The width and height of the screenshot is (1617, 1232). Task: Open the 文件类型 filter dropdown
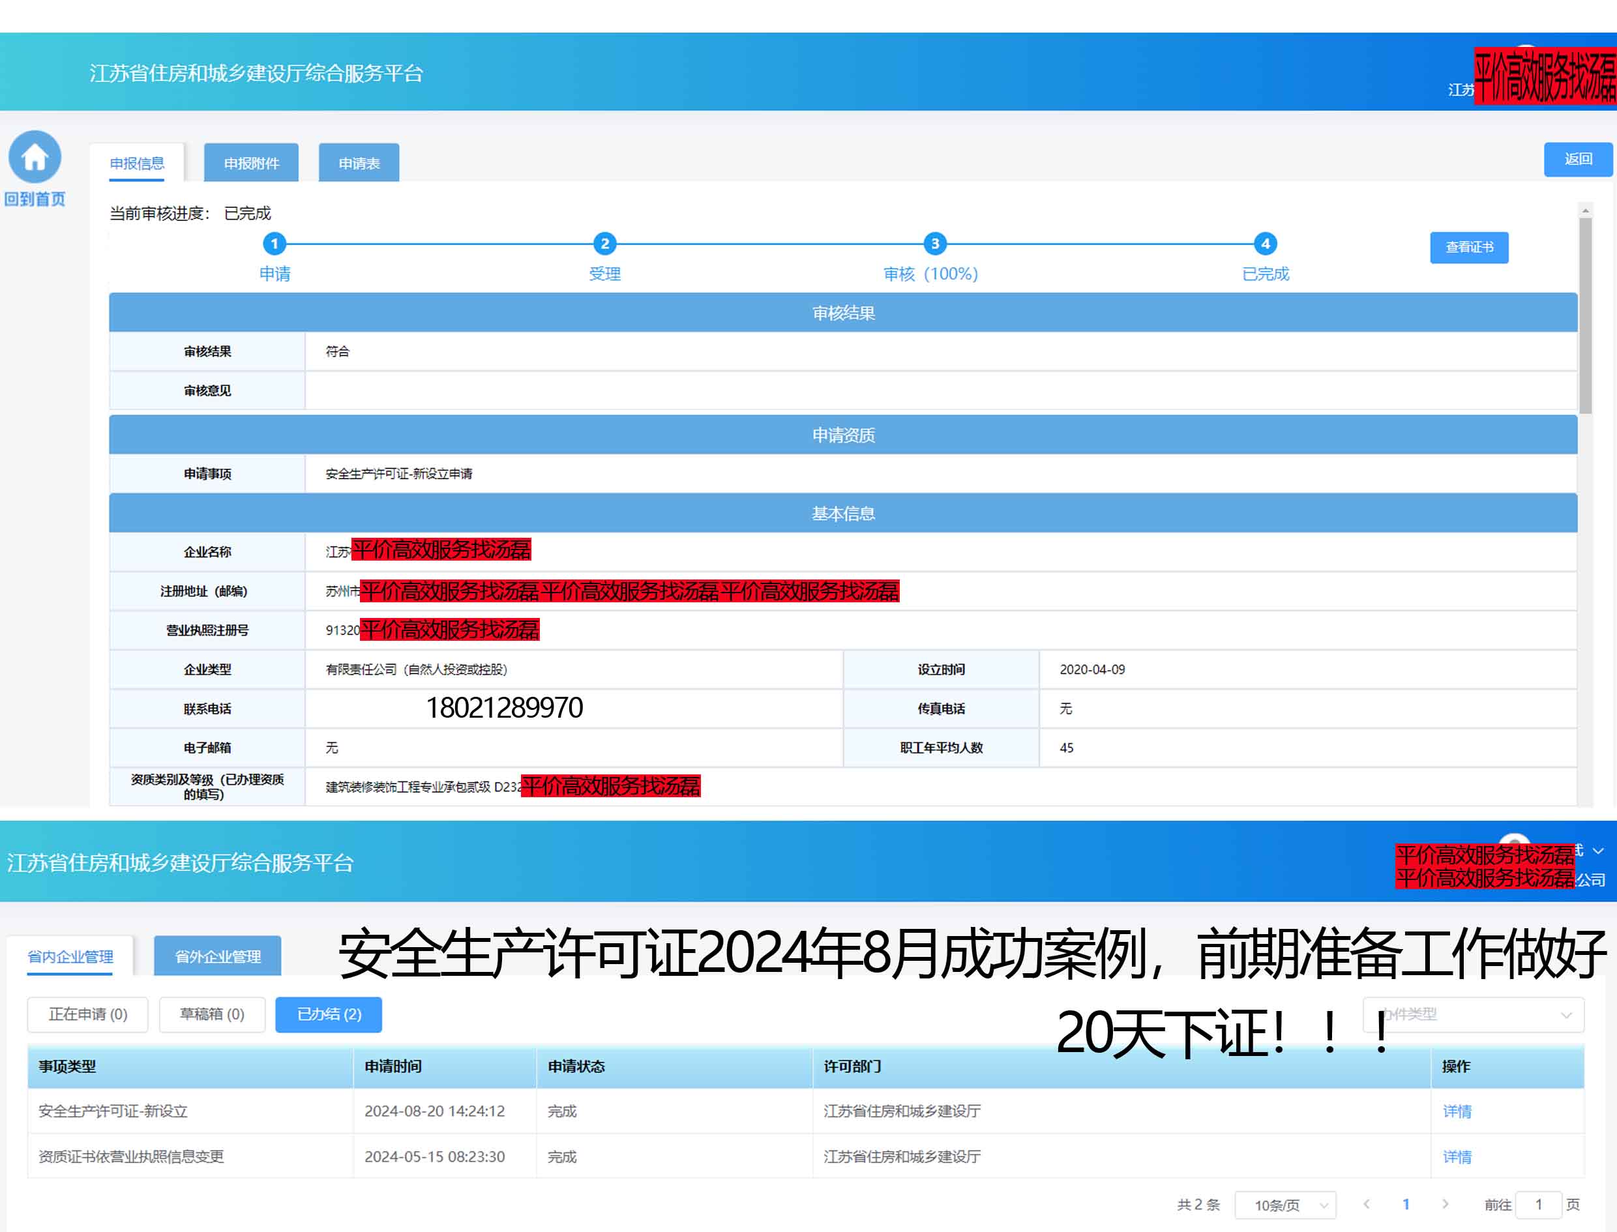pyautogui.click(x=1474, y=1015)
